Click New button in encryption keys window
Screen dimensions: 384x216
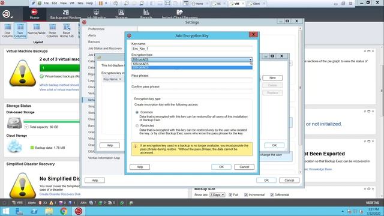pos(272,77)
